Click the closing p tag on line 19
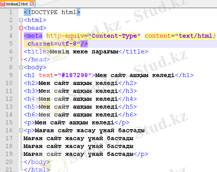The width and height of the screenshot is (217, 172). point(141,154)
